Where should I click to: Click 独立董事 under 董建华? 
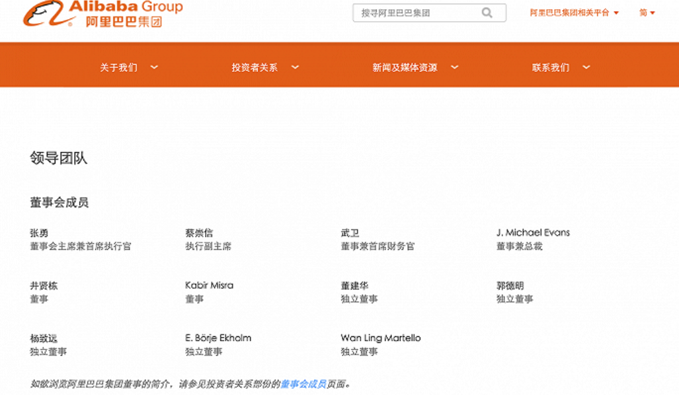click(360, 299)
